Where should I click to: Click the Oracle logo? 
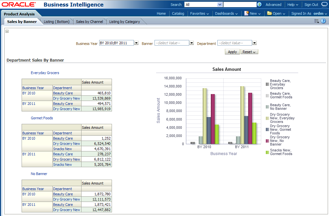[x=18, y=5]
